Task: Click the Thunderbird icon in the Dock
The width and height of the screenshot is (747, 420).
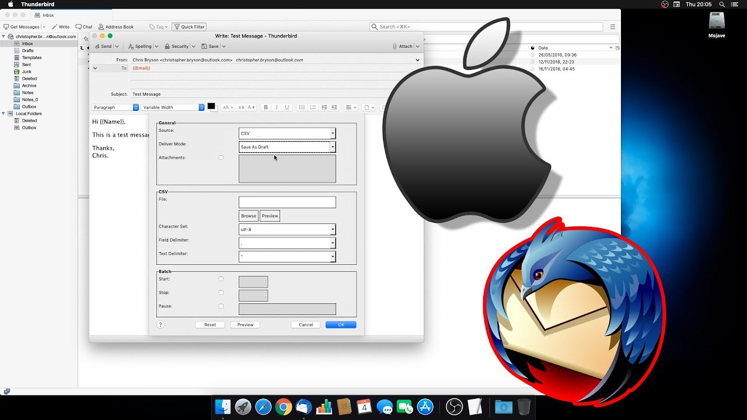Action: click(x=303, y=407)
